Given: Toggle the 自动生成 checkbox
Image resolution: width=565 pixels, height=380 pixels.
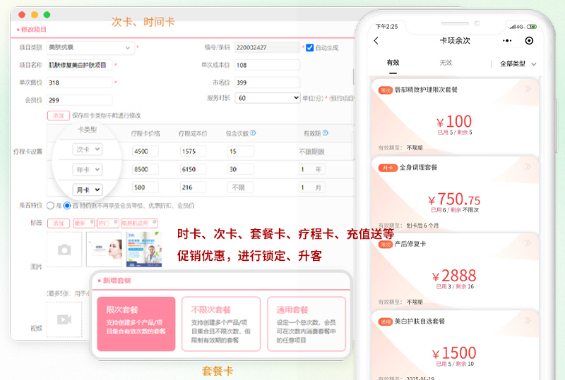Looking at the screenshot, I should click(309, 48).
